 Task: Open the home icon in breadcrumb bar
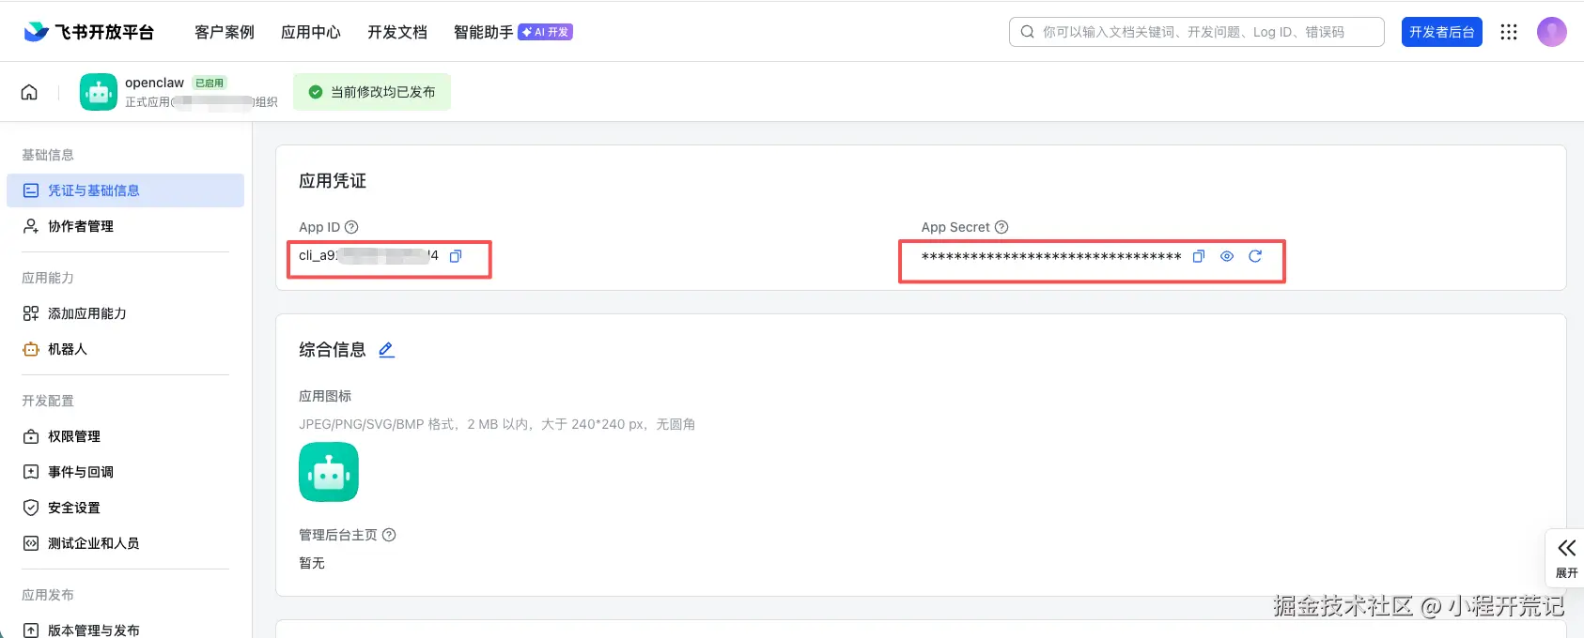click(29, 92)
